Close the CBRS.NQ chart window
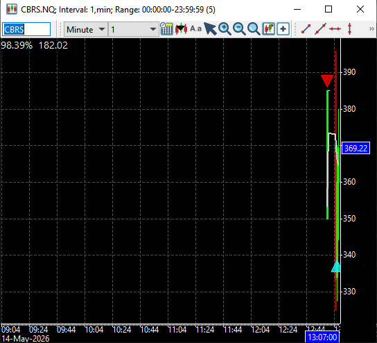Image resolution: width=377 pixels, height=343 pixels. tap(360, 10)
